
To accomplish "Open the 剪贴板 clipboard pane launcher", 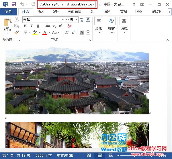I will click(19, 40).
